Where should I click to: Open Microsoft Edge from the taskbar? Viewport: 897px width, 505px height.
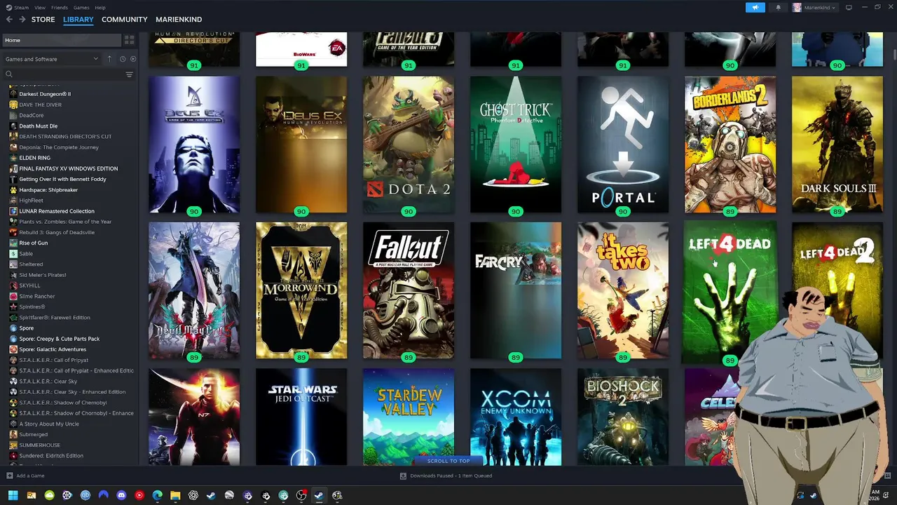(158, 495)
